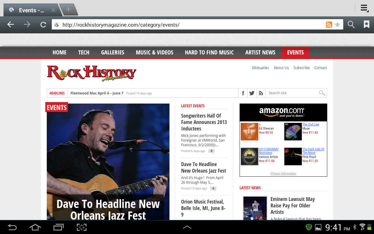Image resolution: width=374 pixels, height=234 pixels.
Task: Close the Events browser tab
Action: tap(53, 10)
